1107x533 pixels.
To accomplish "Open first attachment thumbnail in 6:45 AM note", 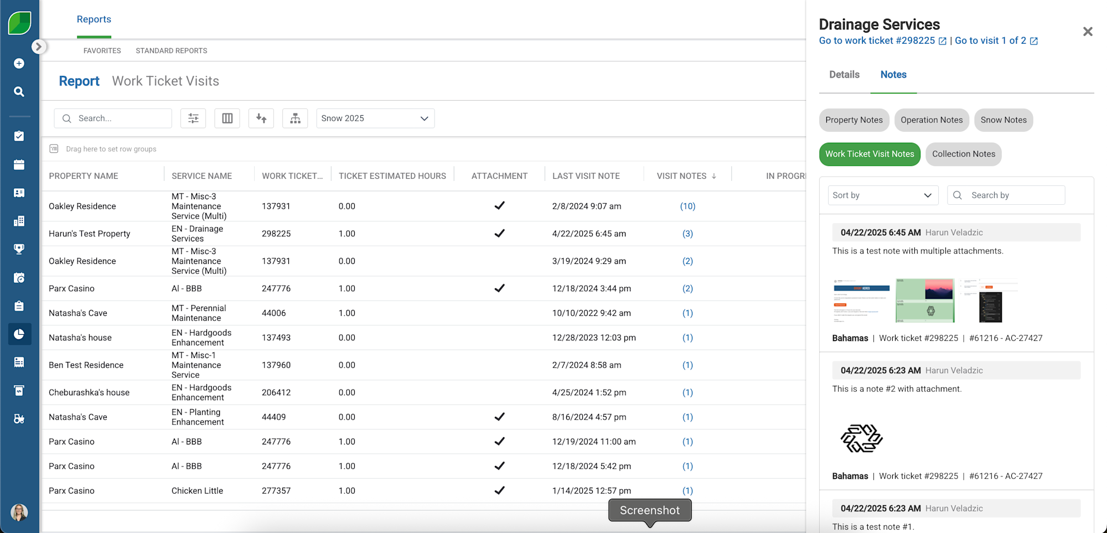I will click(x=862, y=301).
